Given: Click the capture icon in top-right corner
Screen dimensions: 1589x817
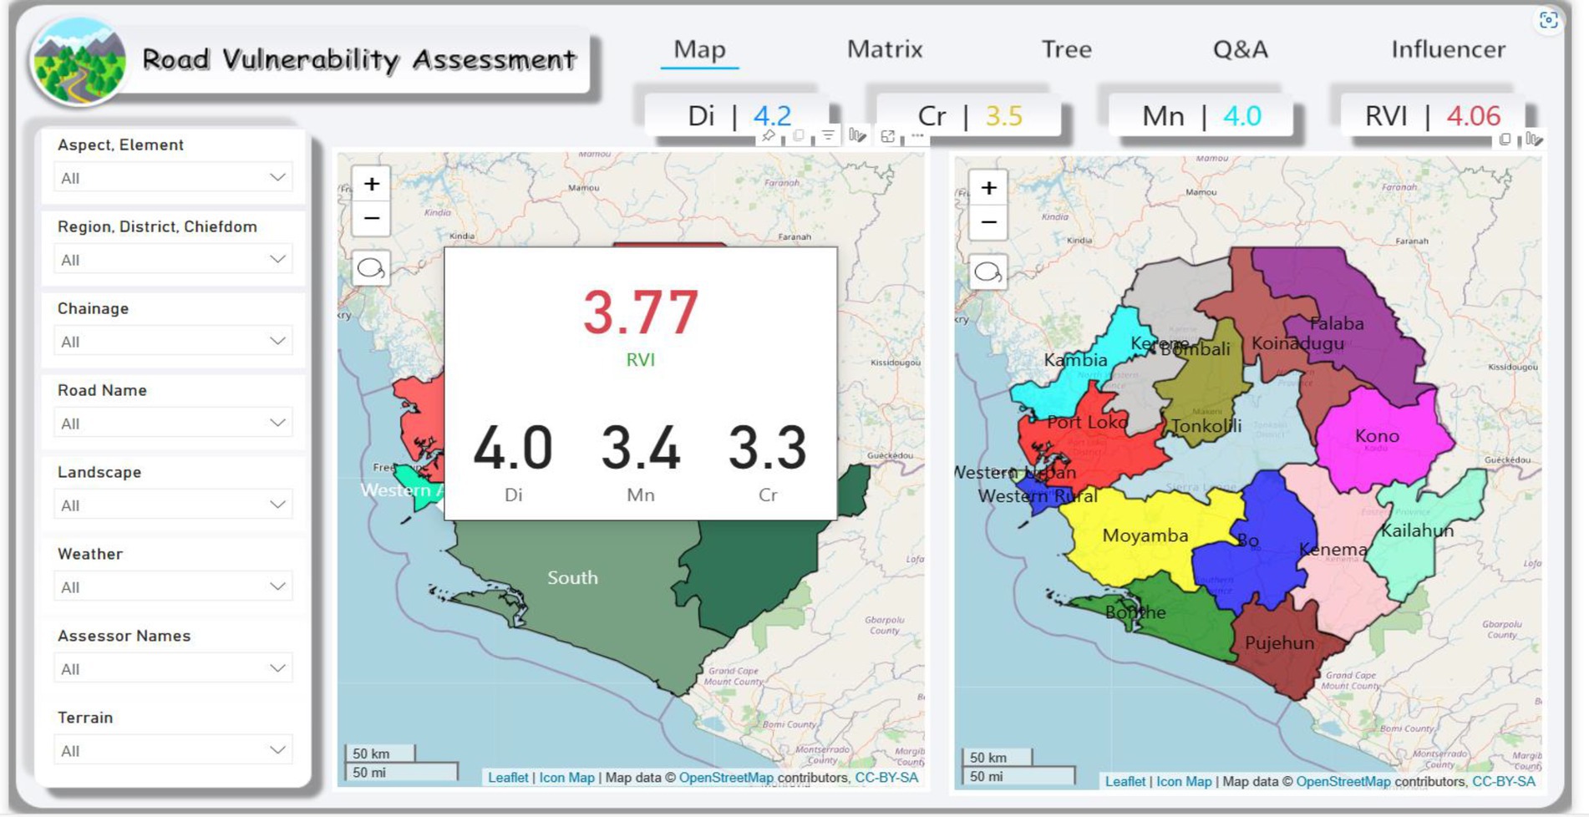Looking at the screenshot, I should tap(1548, 20).
